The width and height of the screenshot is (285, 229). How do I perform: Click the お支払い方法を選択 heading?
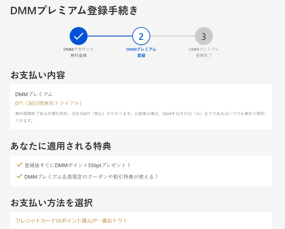tap(51, 203)
